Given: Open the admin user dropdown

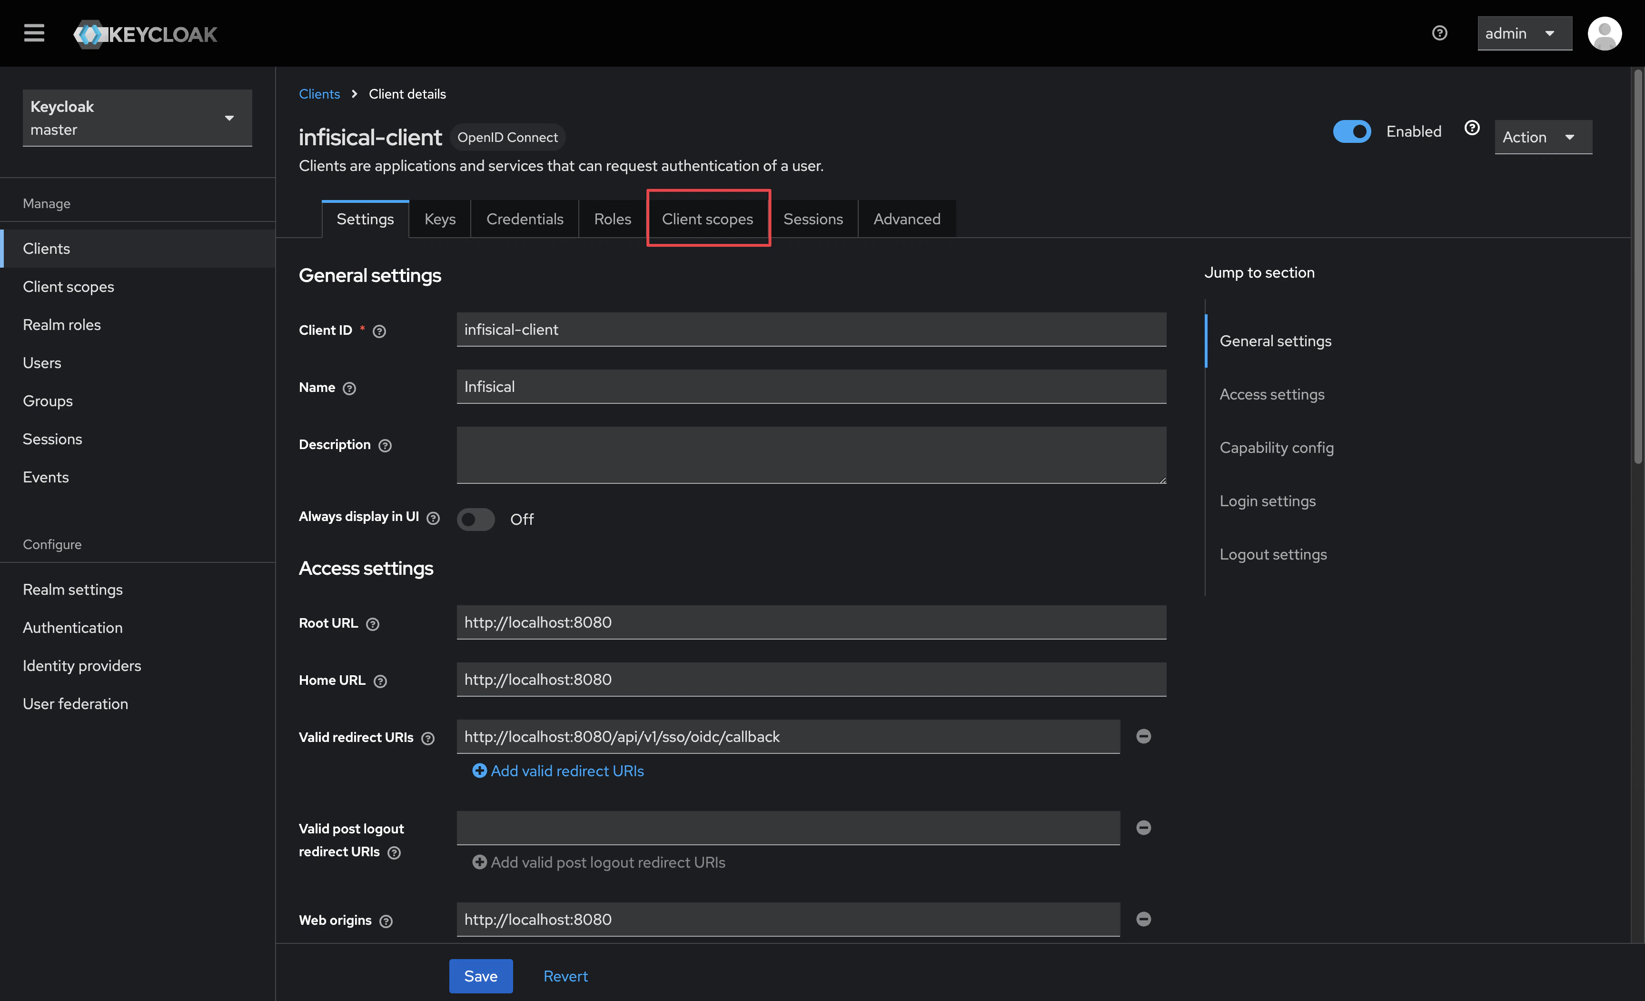Looking at the screenshot, I should [1524, 33].
